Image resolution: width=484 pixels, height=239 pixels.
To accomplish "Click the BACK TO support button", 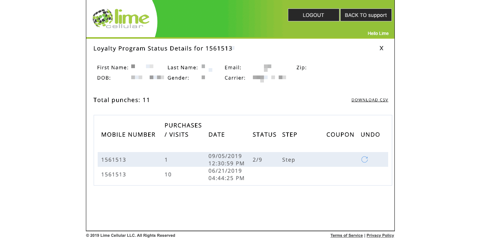I will [366, 15].
